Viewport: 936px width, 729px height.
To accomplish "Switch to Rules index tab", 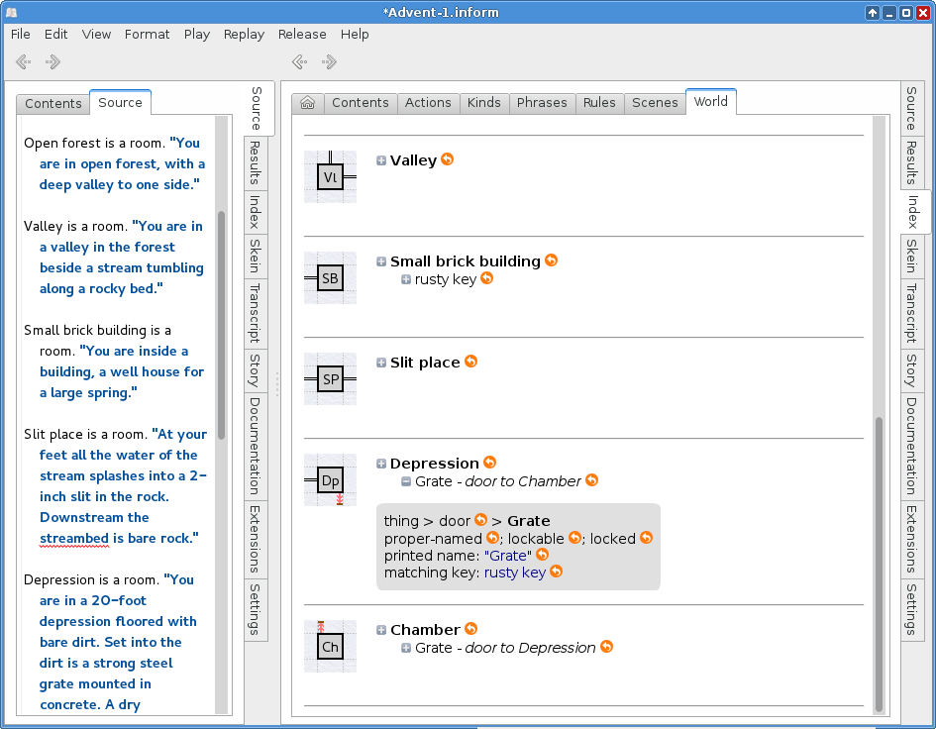I will tap(598, 103).
